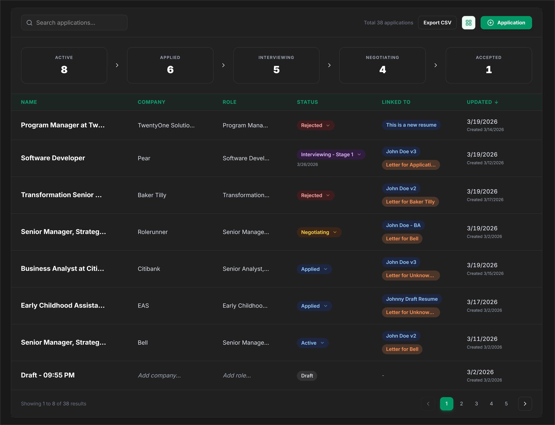Open Letter for Bell tag in Rolerunner row
Image resolution: width=555 pixels, height=425 pixels.
pos(402,239)
